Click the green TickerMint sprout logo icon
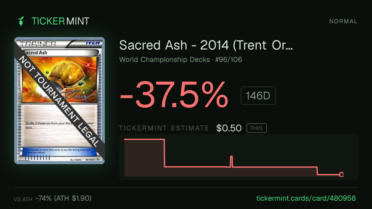Viewport: 372px width, 209px height. click(x=21, y=21)
